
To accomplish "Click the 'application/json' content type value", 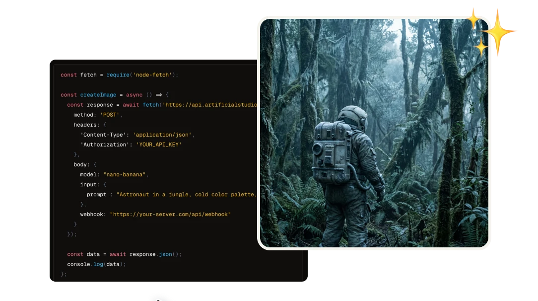I will coord(163,135).
